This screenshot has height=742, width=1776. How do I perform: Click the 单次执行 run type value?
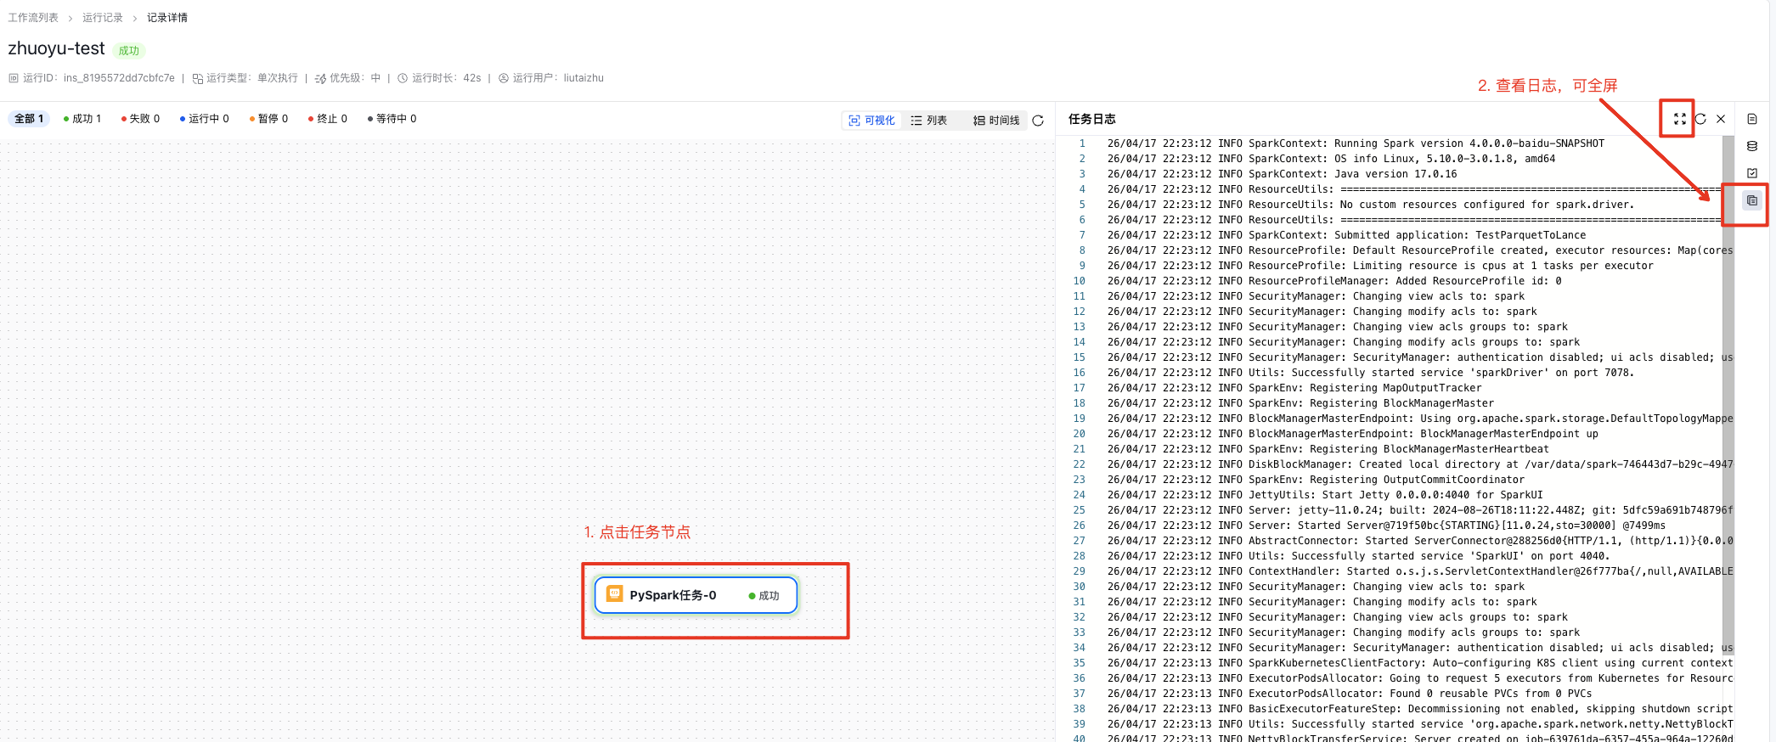coord(278,78)
